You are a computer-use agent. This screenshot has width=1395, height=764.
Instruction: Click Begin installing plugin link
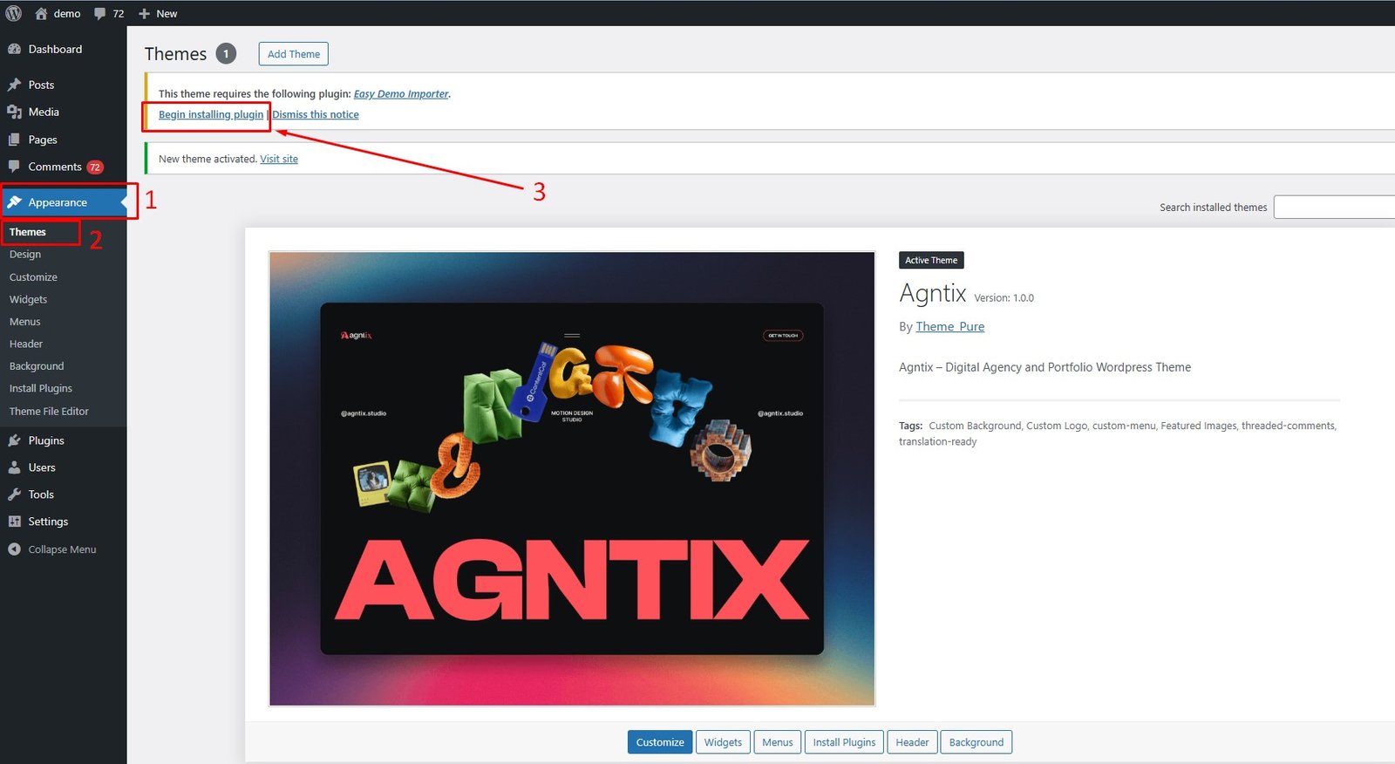pyautogui.click(x=211, y=115)
